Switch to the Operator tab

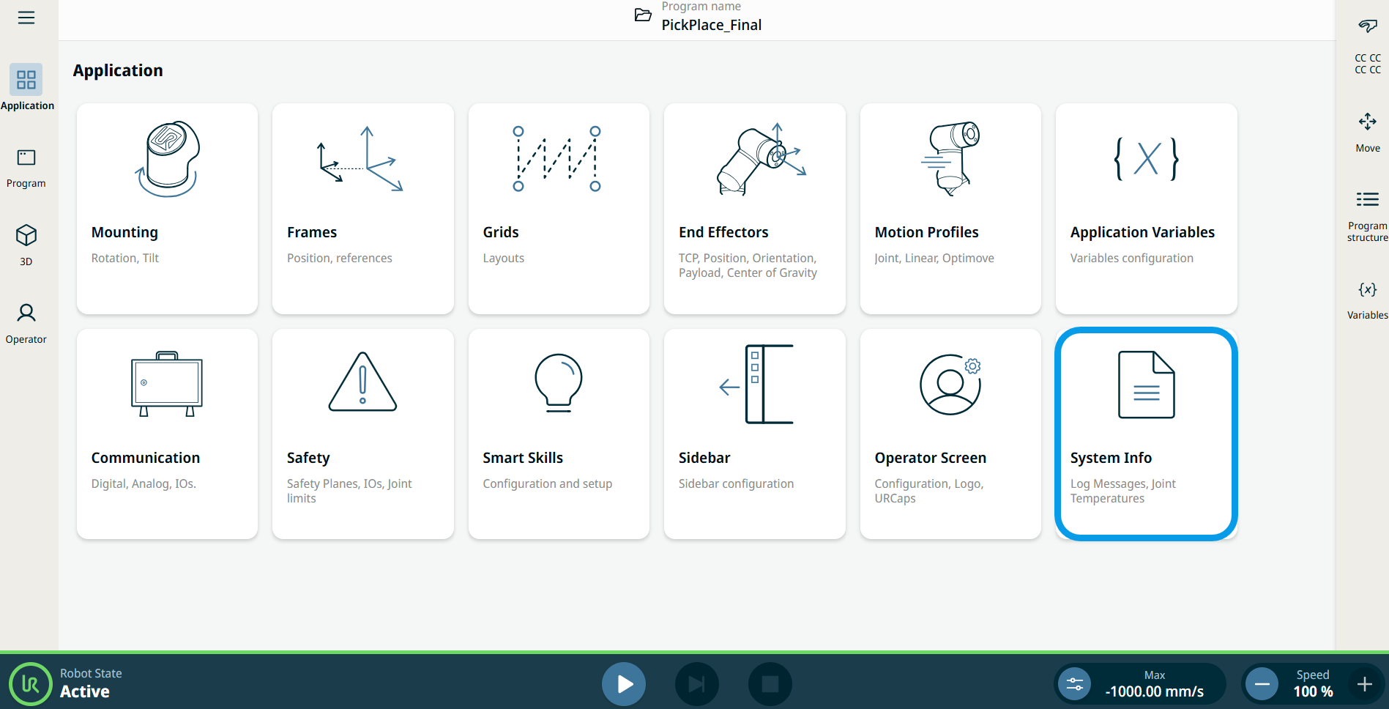[x=26, y=323]
